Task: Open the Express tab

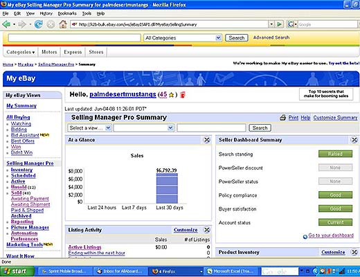Action: point(73,52)
